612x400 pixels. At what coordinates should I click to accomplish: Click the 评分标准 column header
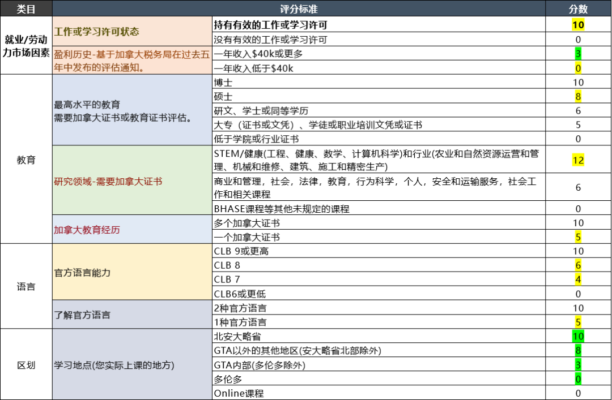point(299,8)
